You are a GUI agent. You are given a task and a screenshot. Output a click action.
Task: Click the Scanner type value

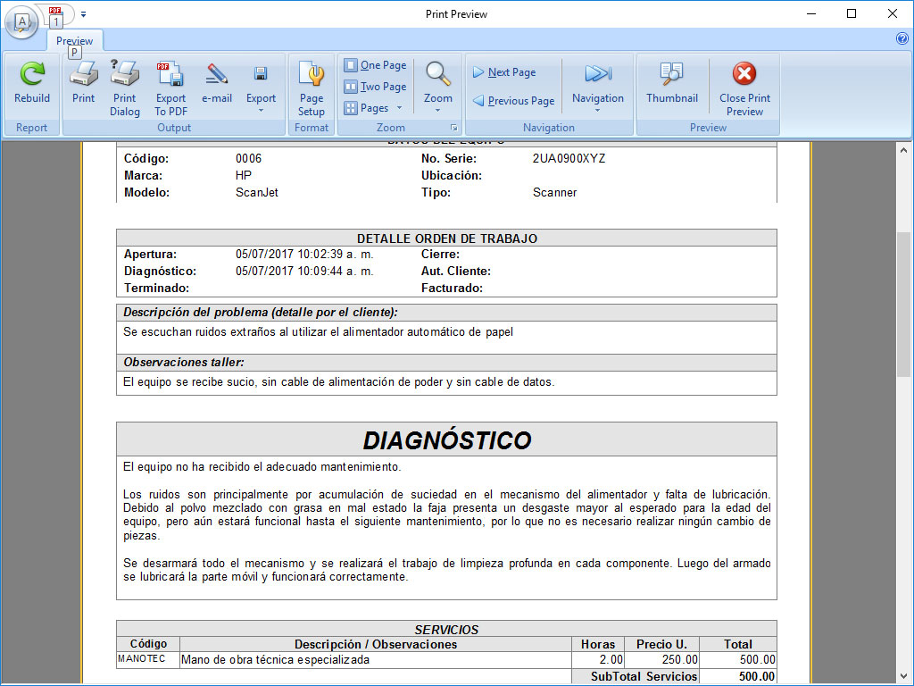coord(554,193)
